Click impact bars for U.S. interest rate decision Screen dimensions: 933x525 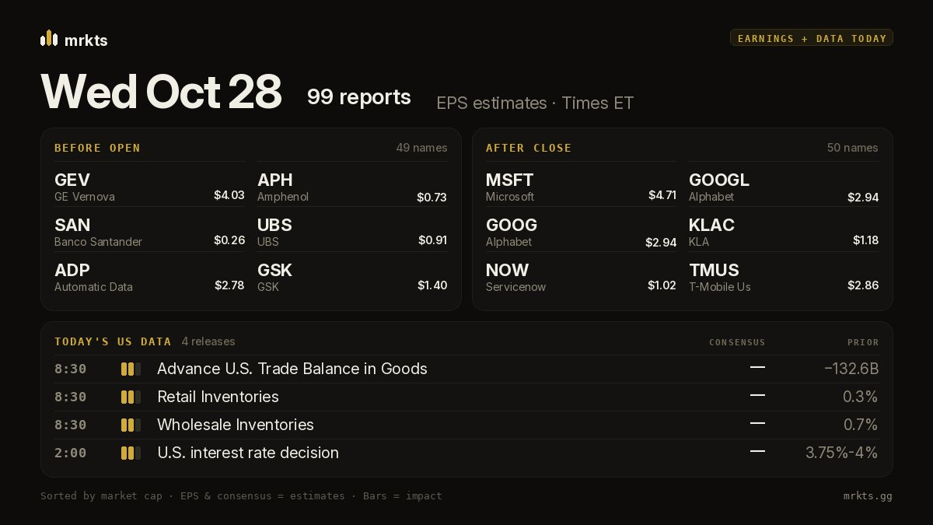tap(131, 453)
